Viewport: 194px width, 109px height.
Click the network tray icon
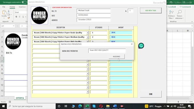(x=171, y=106)
